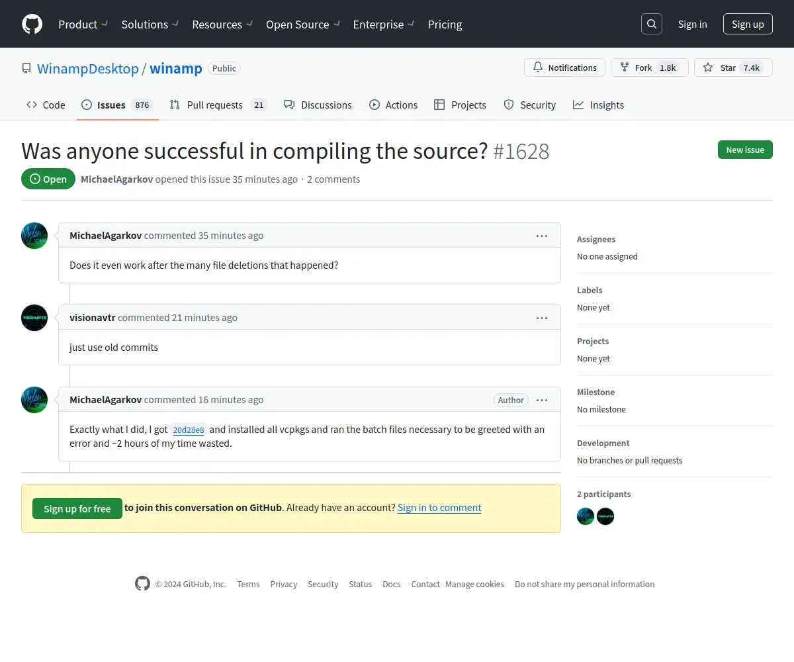Viewport: 794px width, 662px height.
Task: Expand the Enterprise menu
Action: 384,24
